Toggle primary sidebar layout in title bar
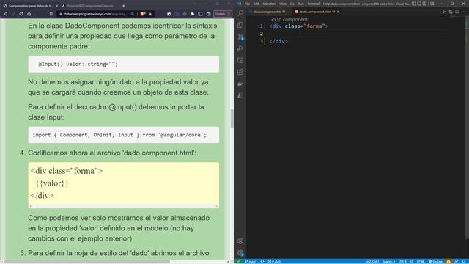The width and height of the screenshot is (469, 264). pyautogui.click(x=413, y=4)
